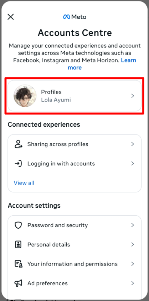The height and width of the screenshot is (301, 149).
Task: Tap the Logging in with accounts arrow icon
Action: 19,163
